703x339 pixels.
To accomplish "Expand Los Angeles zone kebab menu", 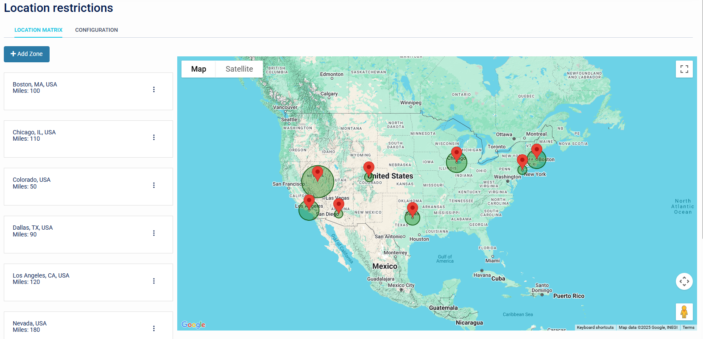I will click(154, 281).
